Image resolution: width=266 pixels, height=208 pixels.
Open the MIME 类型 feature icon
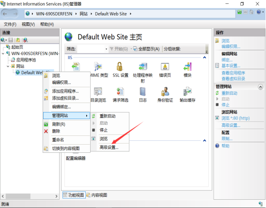[98, 70]
